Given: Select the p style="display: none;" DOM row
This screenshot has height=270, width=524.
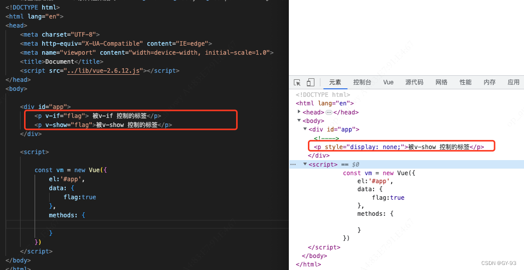Looking at the screenshot, I should pos(399,147).
